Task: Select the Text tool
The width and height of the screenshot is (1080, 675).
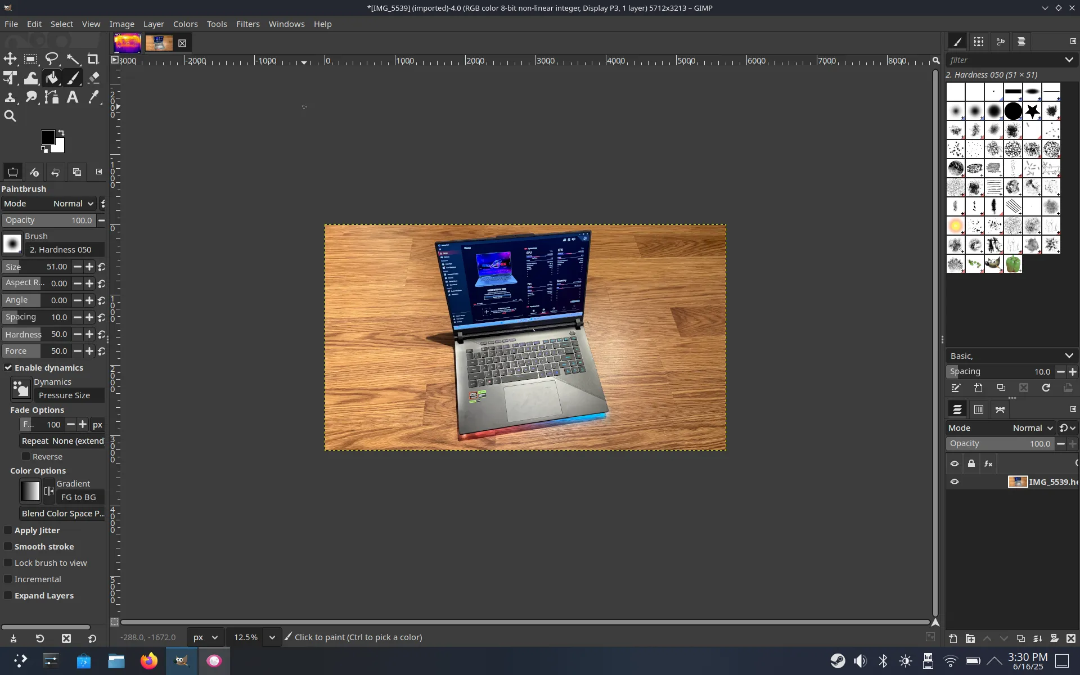Action: pyautogui.click(x=73, y=97)
